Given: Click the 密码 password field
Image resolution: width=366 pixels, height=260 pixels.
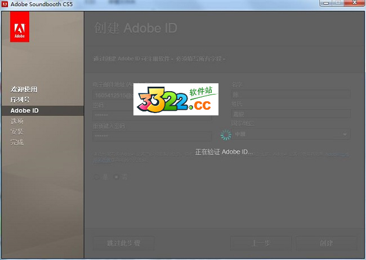Looking at the screenshot, I should point(152,115).
